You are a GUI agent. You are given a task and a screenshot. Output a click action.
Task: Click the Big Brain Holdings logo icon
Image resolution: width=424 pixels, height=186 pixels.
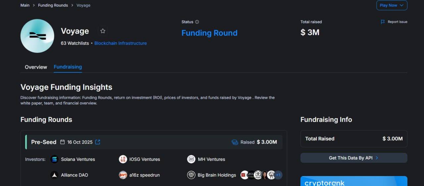click(191, 175)
